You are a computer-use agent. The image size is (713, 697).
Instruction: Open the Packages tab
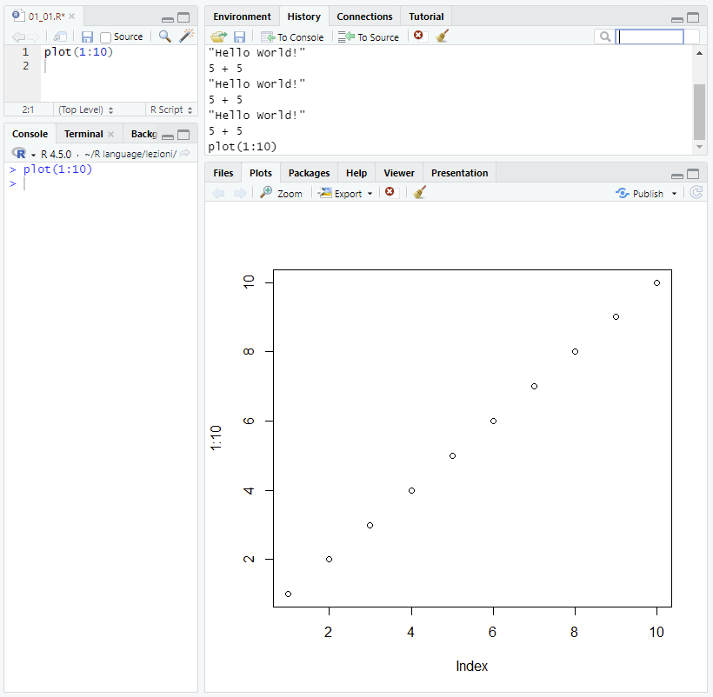pos(309,173)
